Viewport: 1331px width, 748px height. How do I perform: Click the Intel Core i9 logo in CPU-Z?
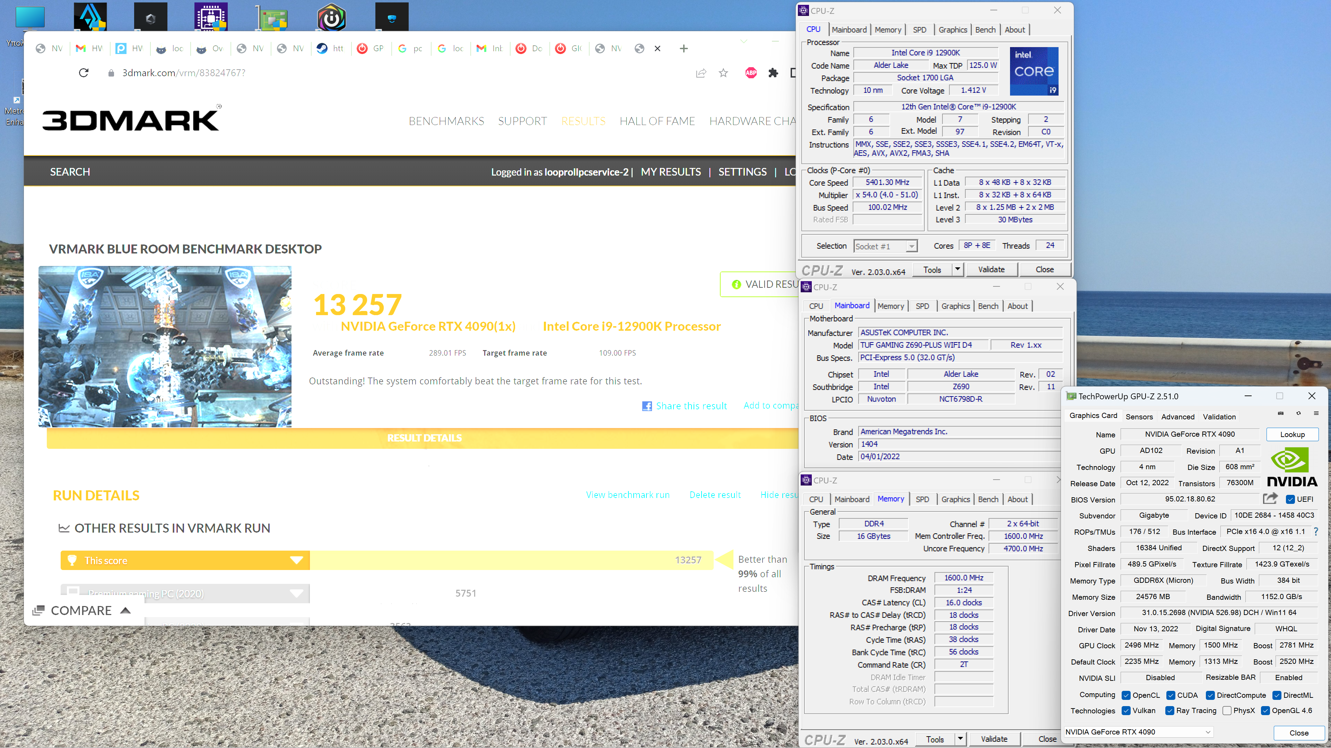point(1034,71)
